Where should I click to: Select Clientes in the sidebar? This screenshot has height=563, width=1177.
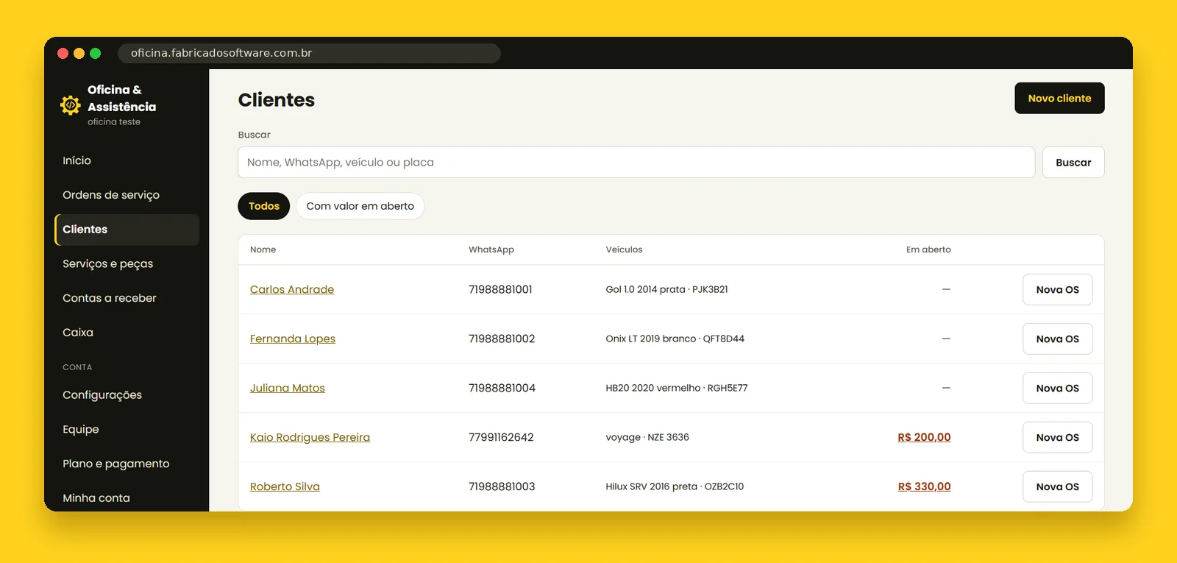tap(127, 230)
